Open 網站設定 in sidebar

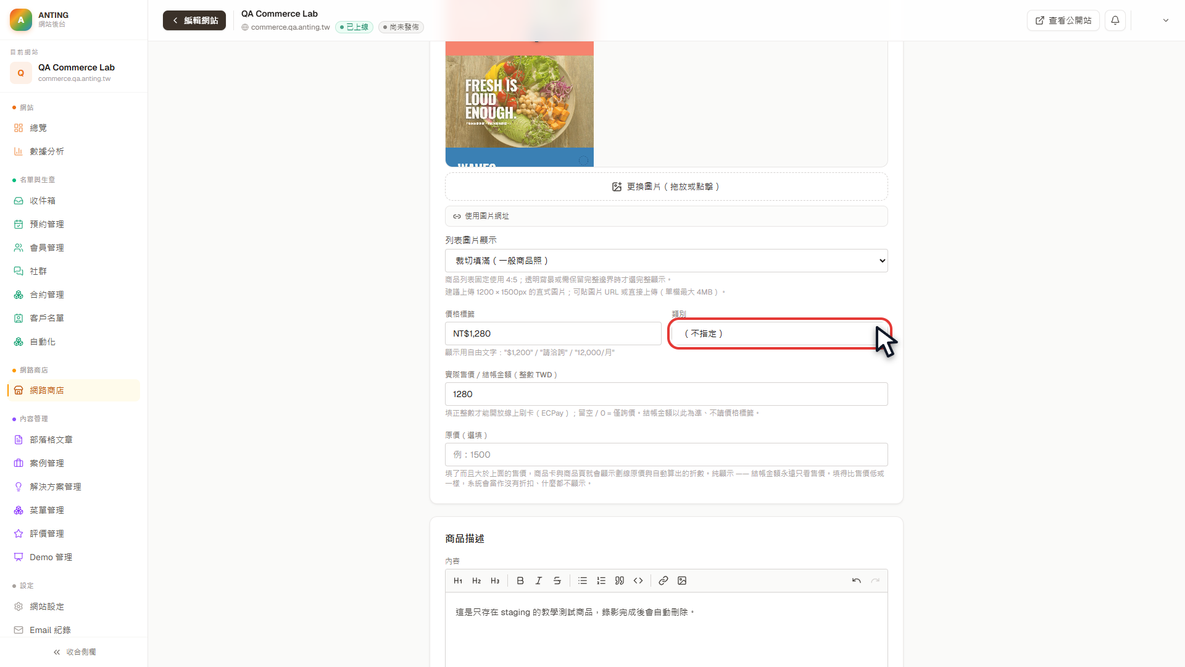pos(73,606)
